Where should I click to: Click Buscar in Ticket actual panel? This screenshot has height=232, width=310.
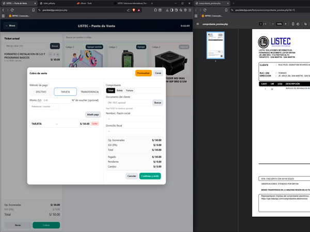click(55, 46)
